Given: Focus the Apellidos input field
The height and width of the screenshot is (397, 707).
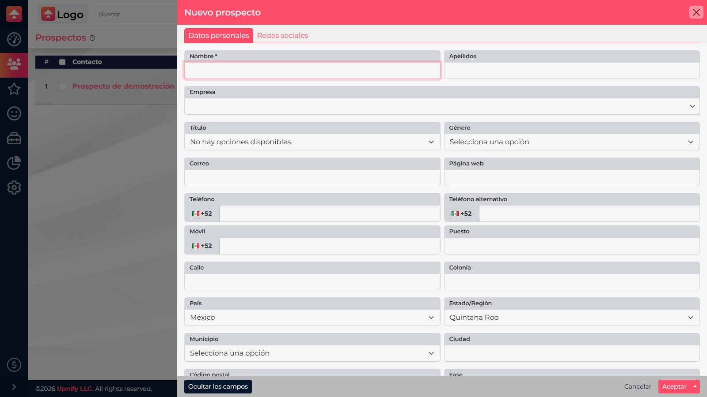Looking at the screenshot, I should [x=572, y=71].
